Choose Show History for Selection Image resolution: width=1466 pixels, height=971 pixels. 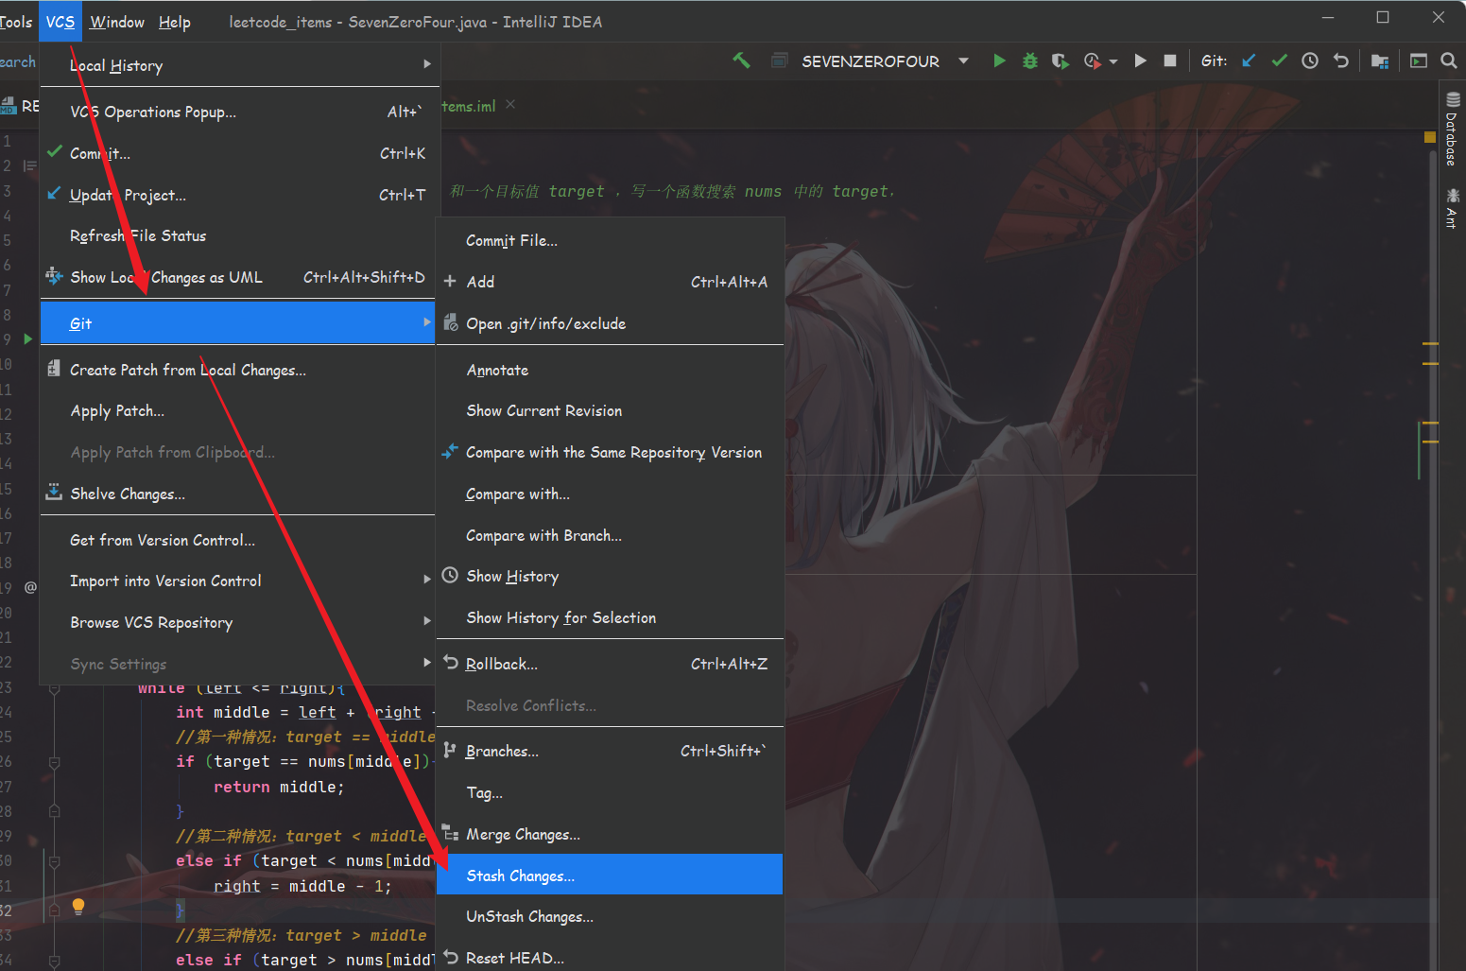click(x=610, y=617)
